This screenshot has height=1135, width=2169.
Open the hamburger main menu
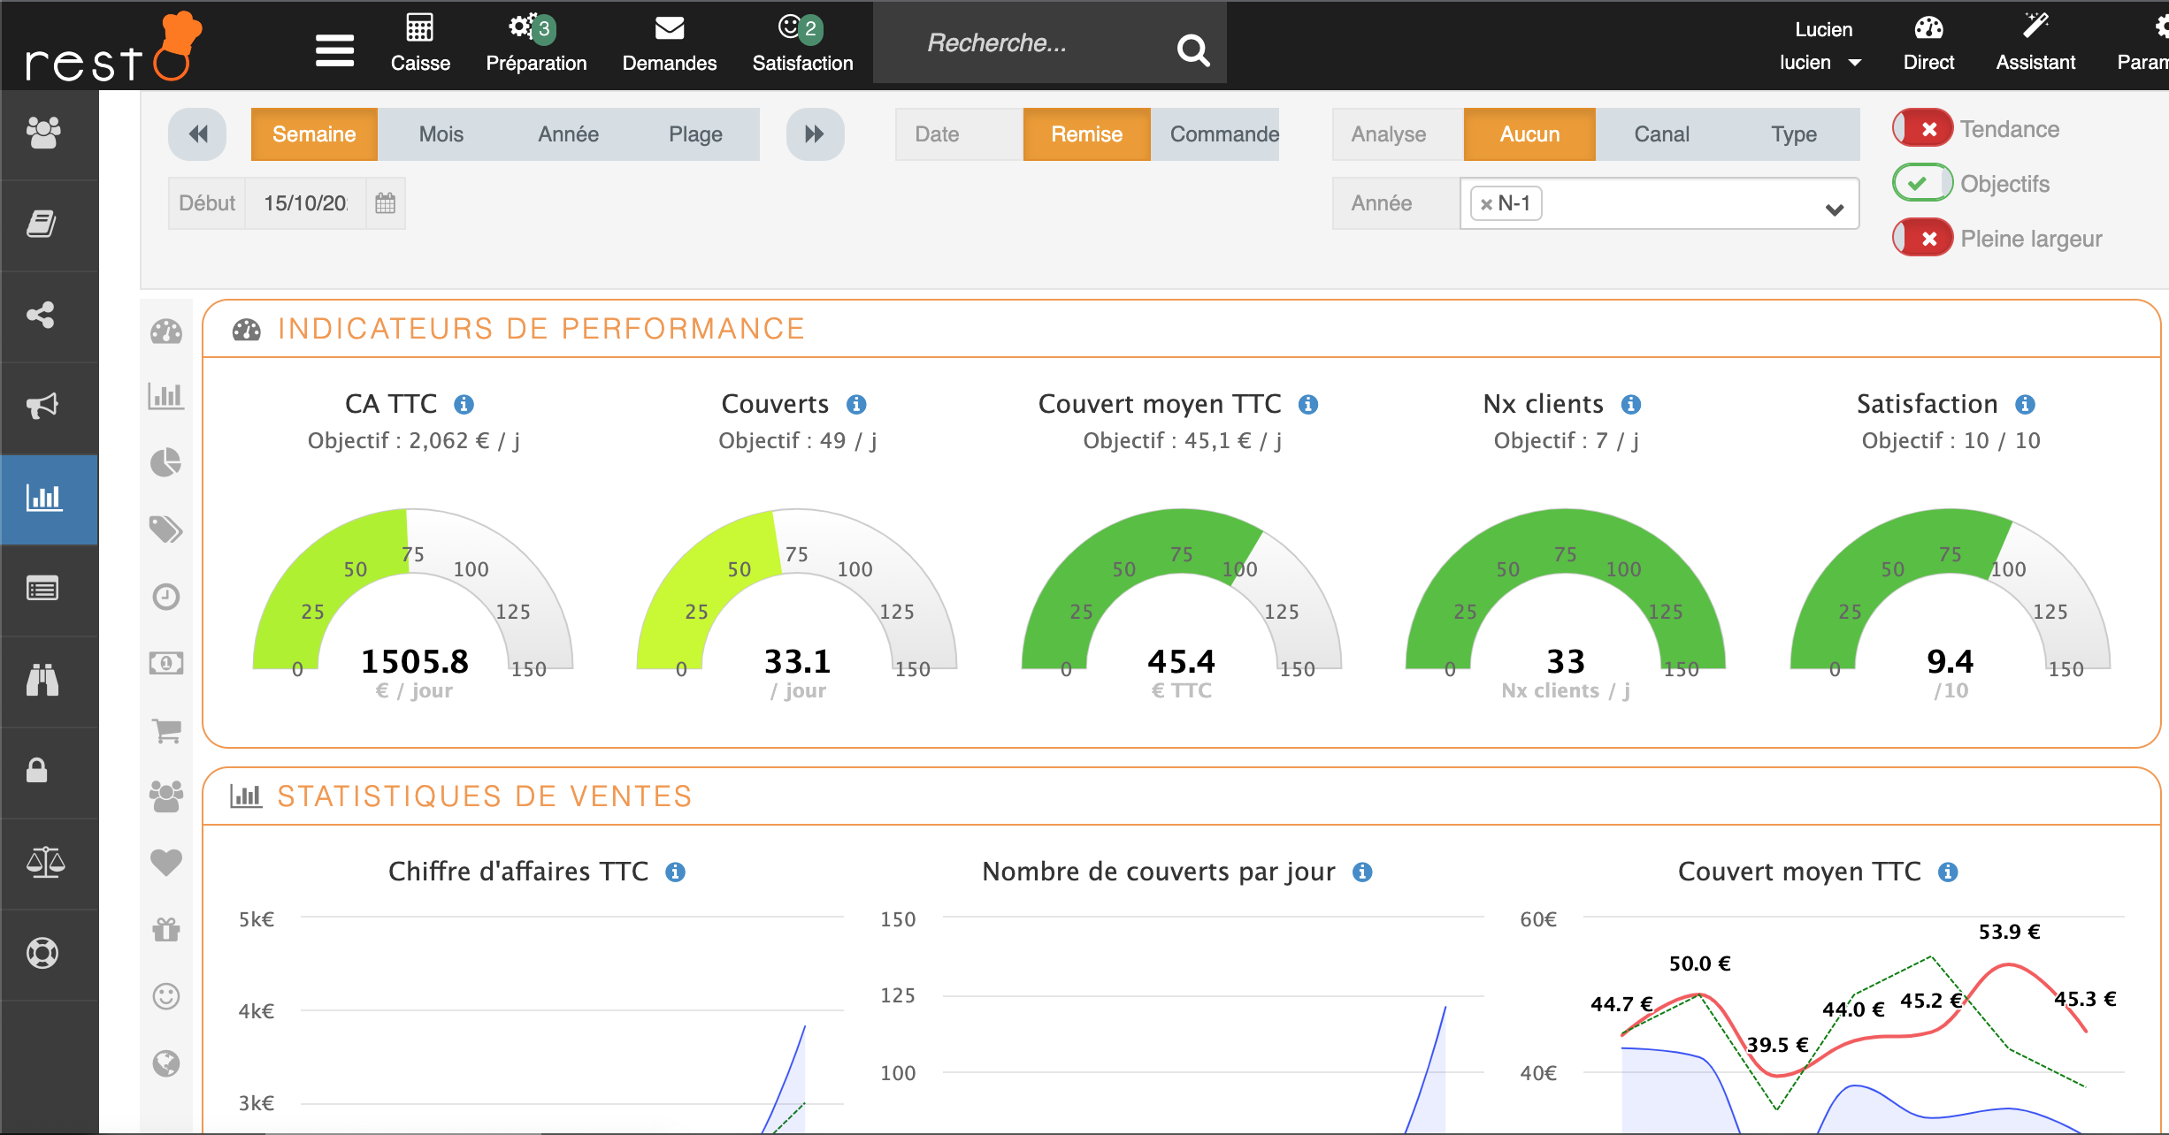pos(334,50)
